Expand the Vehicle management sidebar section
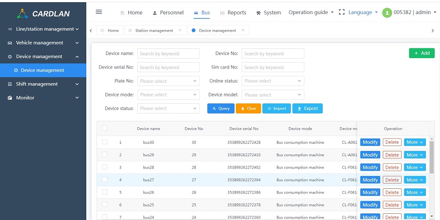440x220 pixels. [x=43, y=43]
